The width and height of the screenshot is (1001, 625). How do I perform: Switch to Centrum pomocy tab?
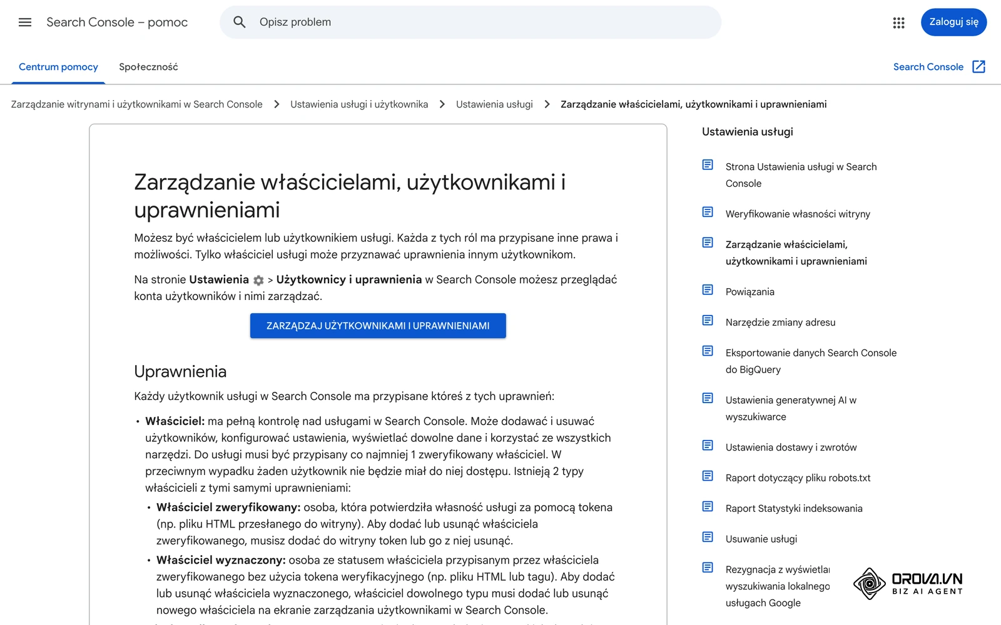(58, 67)
